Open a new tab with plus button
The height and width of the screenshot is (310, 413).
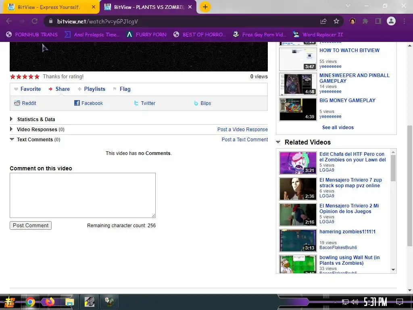(205, 7)
